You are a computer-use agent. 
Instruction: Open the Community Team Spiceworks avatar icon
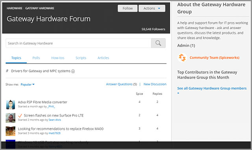[182, 58]
